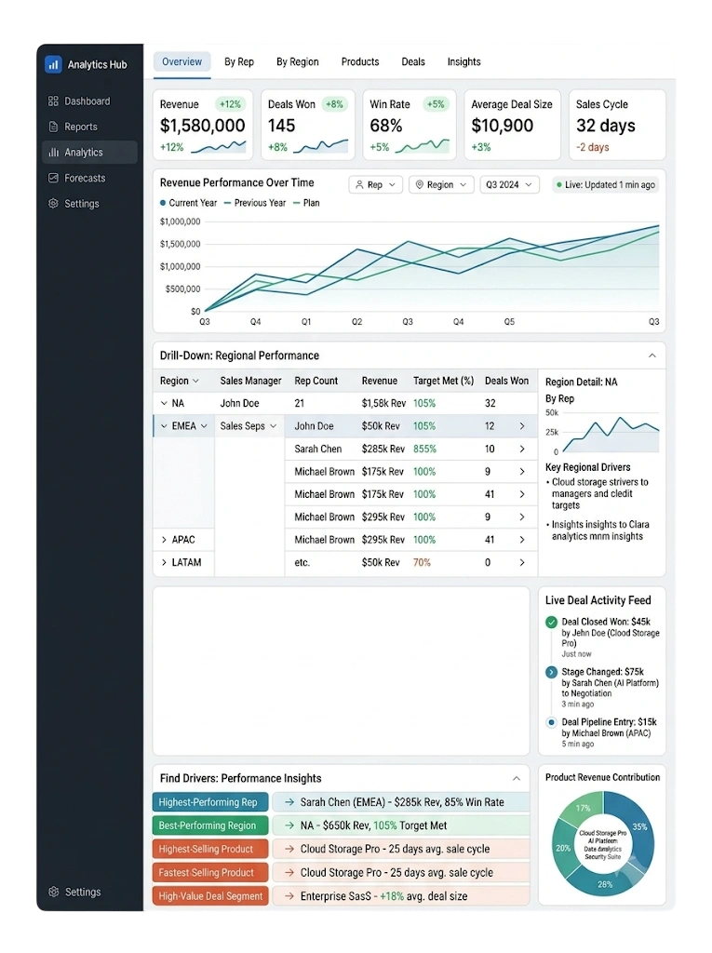The width and height of the screenshot is (712, 953).
Task: Click arrow beside Sarah Chen (EMEA) insight
Action: [289, 802]
